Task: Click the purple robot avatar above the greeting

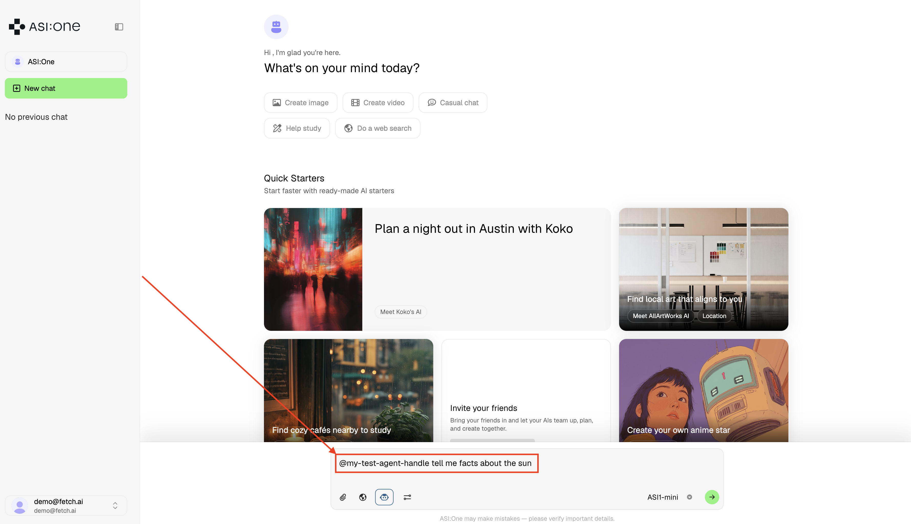Action: point(276,27)
